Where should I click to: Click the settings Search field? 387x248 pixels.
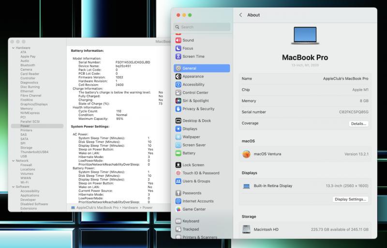201,27
